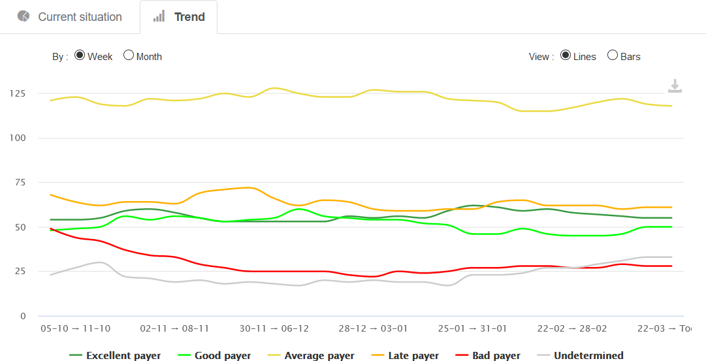Click the dark green Excellent payer legend line swatch
Image resolution: width=706 pixels, height=361 pixels.
pyautogui.click(x=76, y=356)
